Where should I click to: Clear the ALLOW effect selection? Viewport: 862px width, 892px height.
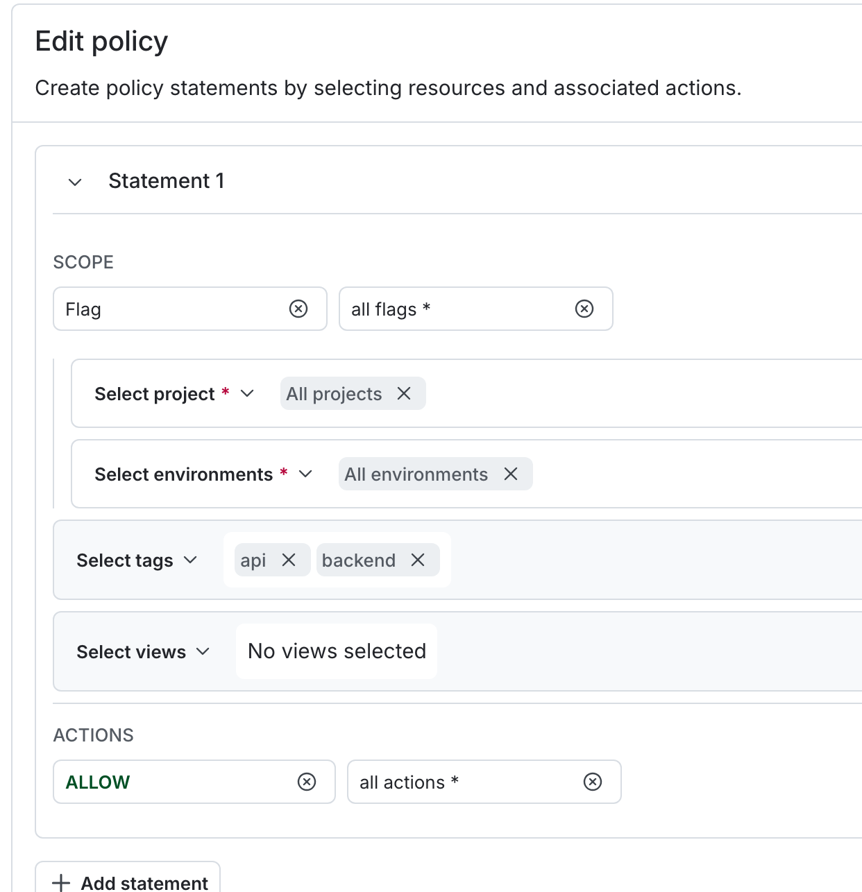click(305, 782)
